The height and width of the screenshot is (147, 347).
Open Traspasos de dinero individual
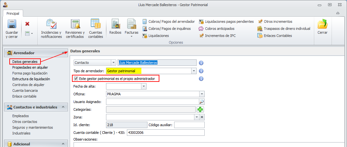coord(284,29)
